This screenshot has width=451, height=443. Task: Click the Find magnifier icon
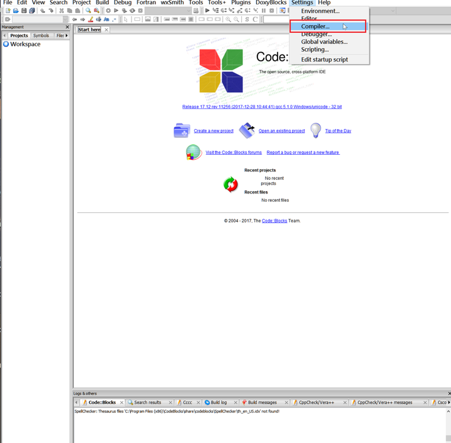pos(88,11)
